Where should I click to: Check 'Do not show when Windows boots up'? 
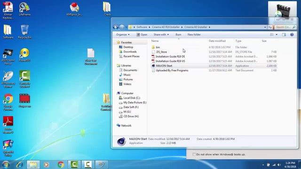point(194,154)
